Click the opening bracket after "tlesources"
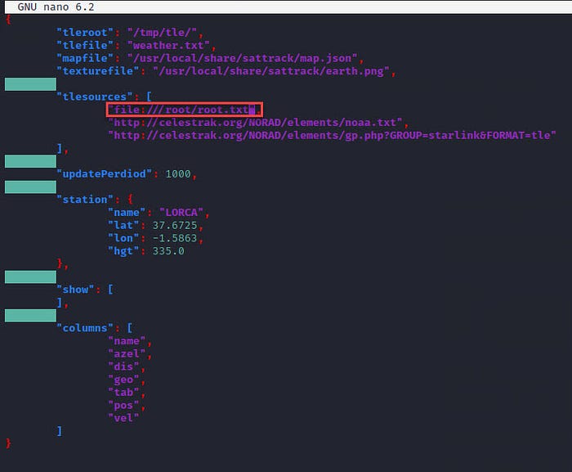572x472 pixels. pos(149,97)
